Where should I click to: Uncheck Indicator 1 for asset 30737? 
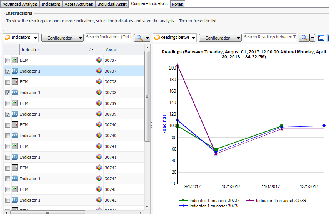pos(8,71)
